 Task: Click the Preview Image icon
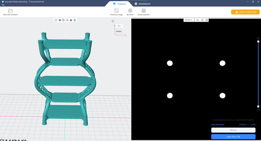(x=116, y=11)
